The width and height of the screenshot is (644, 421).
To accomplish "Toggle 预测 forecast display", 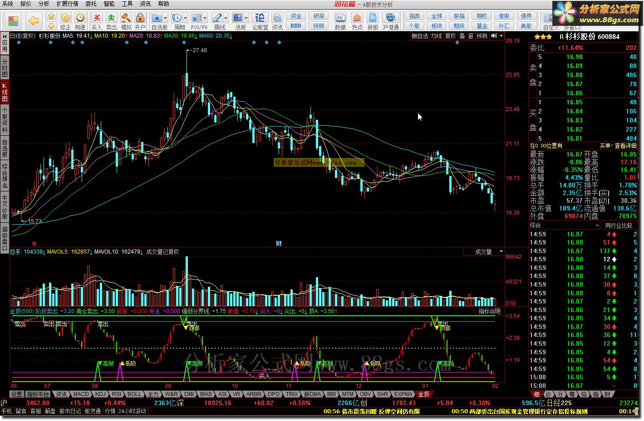I will (x=482, y=36).
